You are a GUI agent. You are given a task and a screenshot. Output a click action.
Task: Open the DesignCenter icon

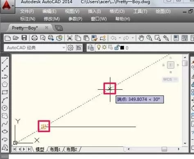(x=185, y=38)
